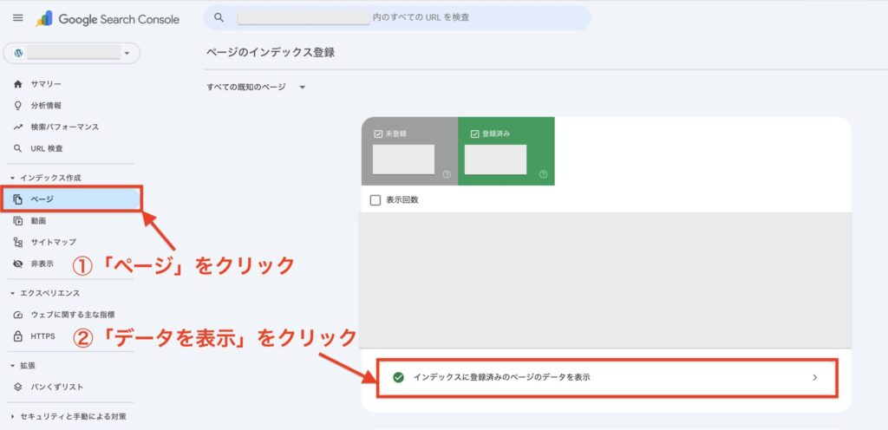Select ページ in the sidebar

click(x=71, y=199)
